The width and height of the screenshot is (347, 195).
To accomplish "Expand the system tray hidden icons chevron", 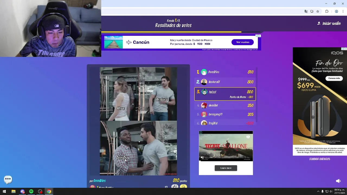I will click(x=318, y=191).
